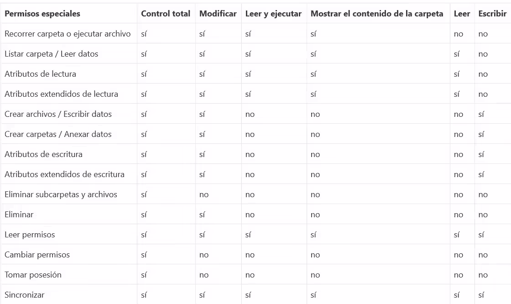The height and width of the screenshot is (304, 511).
Task: Click "Atributos extendidos de lectura" row label
Action: click(x=61, y=94)
